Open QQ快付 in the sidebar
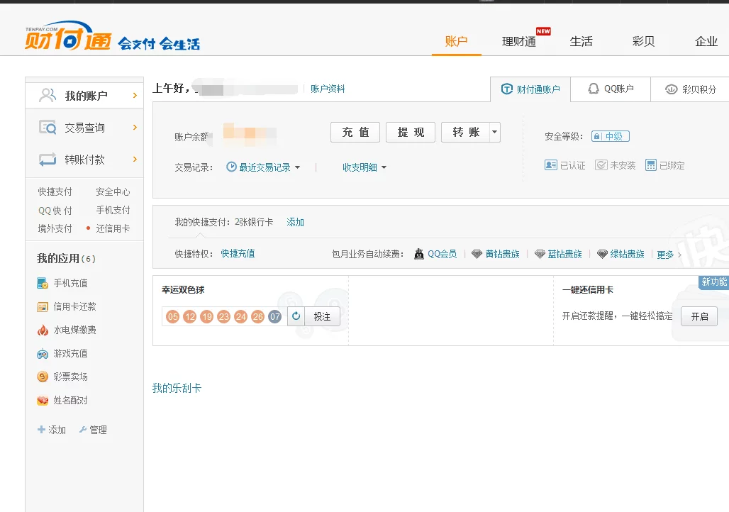Screen dimensions: 729x512 coord(55,211)
